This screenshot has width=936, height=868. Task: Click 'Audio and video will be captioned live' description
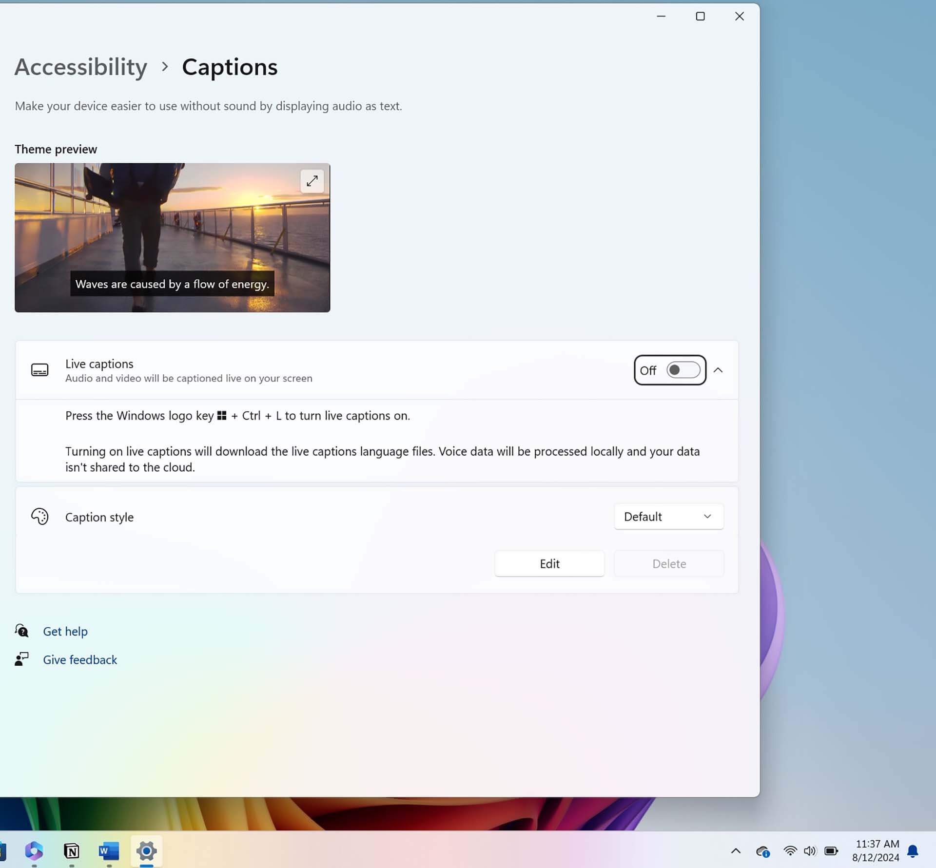point(189,378)
